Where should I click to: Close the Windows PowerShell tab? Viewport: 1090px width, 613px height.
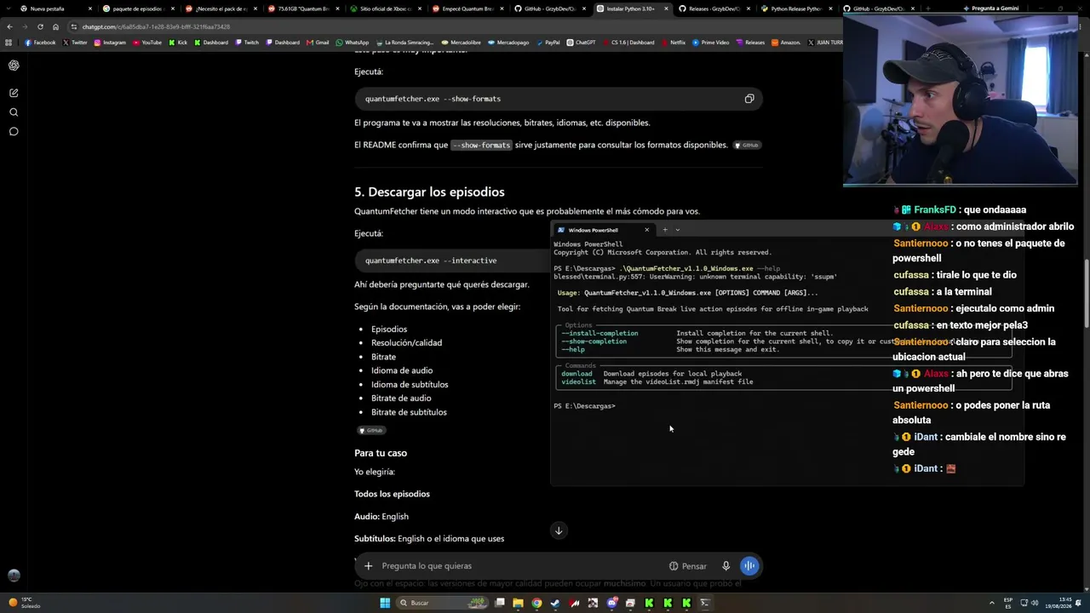pos(646,230)
